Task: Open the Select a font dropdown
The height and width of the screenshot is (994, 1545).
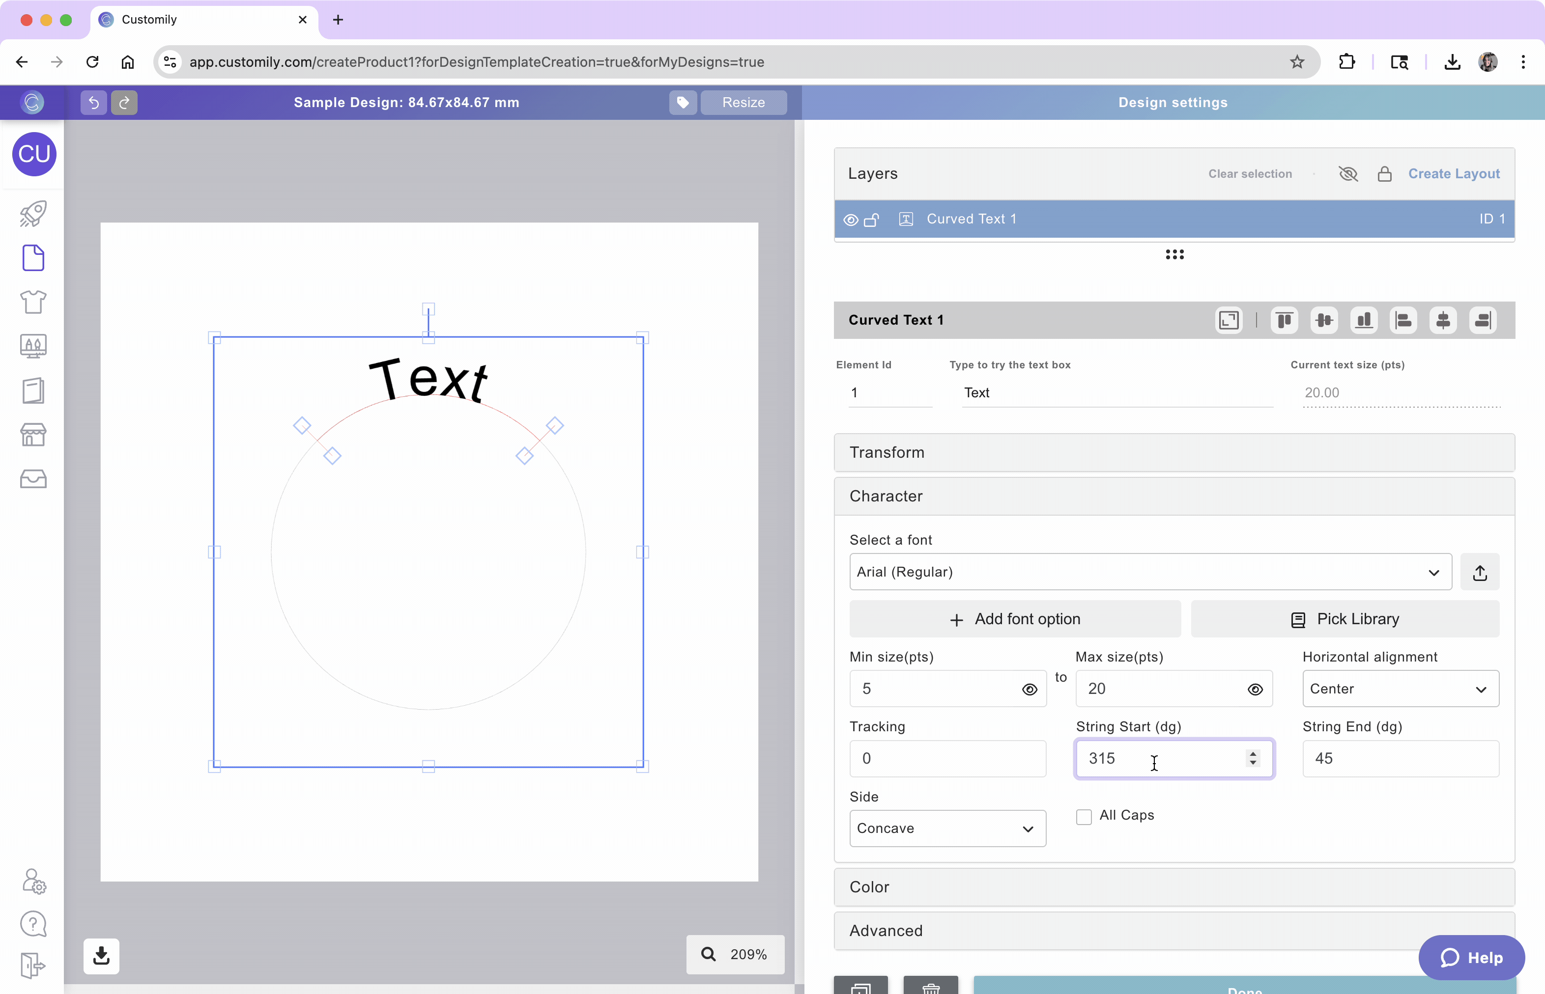Action: point(1150,573)
